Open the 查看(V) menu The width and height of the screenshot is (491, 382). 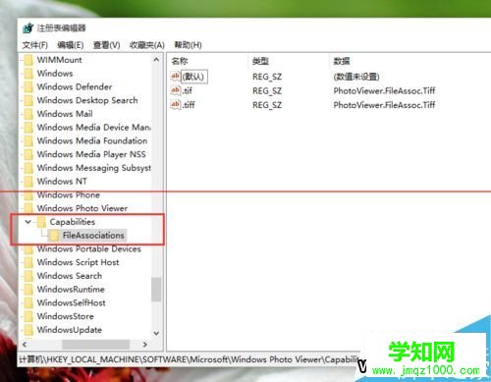pyautogui.click(x=106, y=45)
